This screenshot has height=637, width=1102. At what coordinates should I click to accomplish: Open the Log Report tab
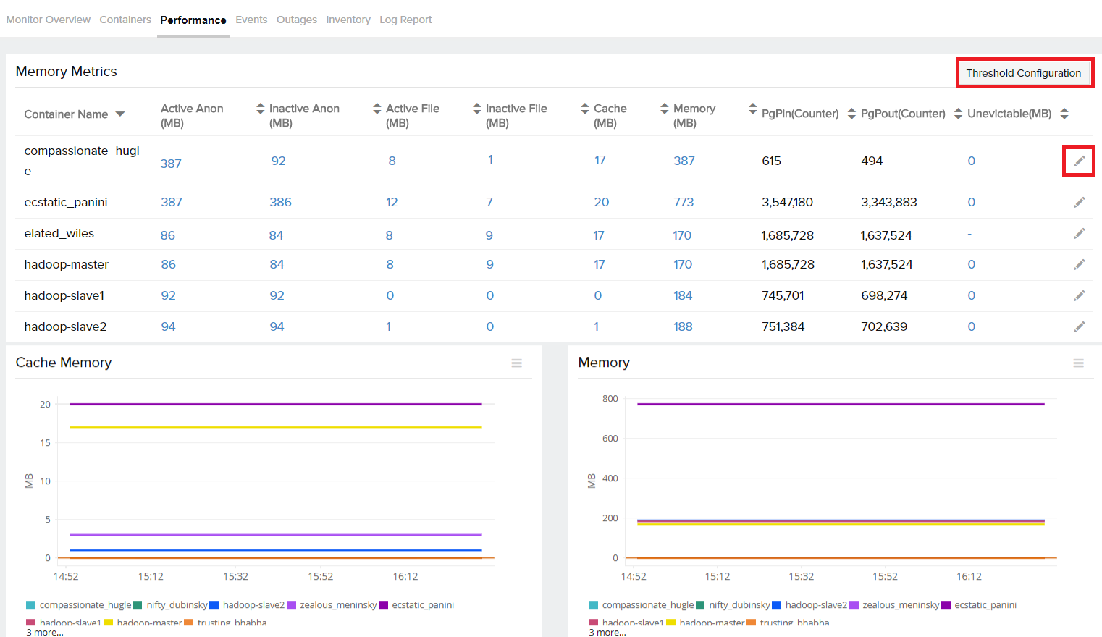(x=405, y=20)
